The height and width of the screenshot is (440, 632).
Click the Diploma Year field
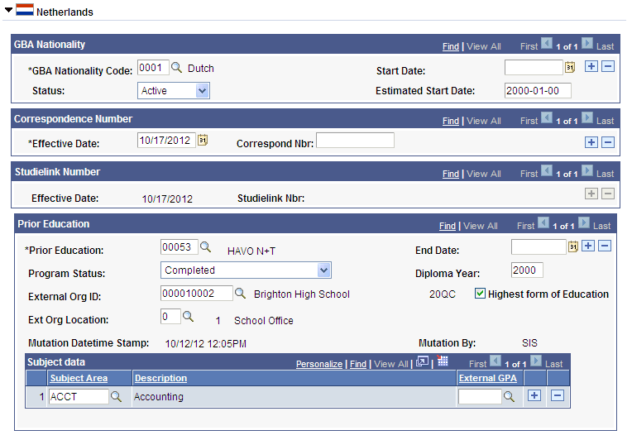[527, 270]
